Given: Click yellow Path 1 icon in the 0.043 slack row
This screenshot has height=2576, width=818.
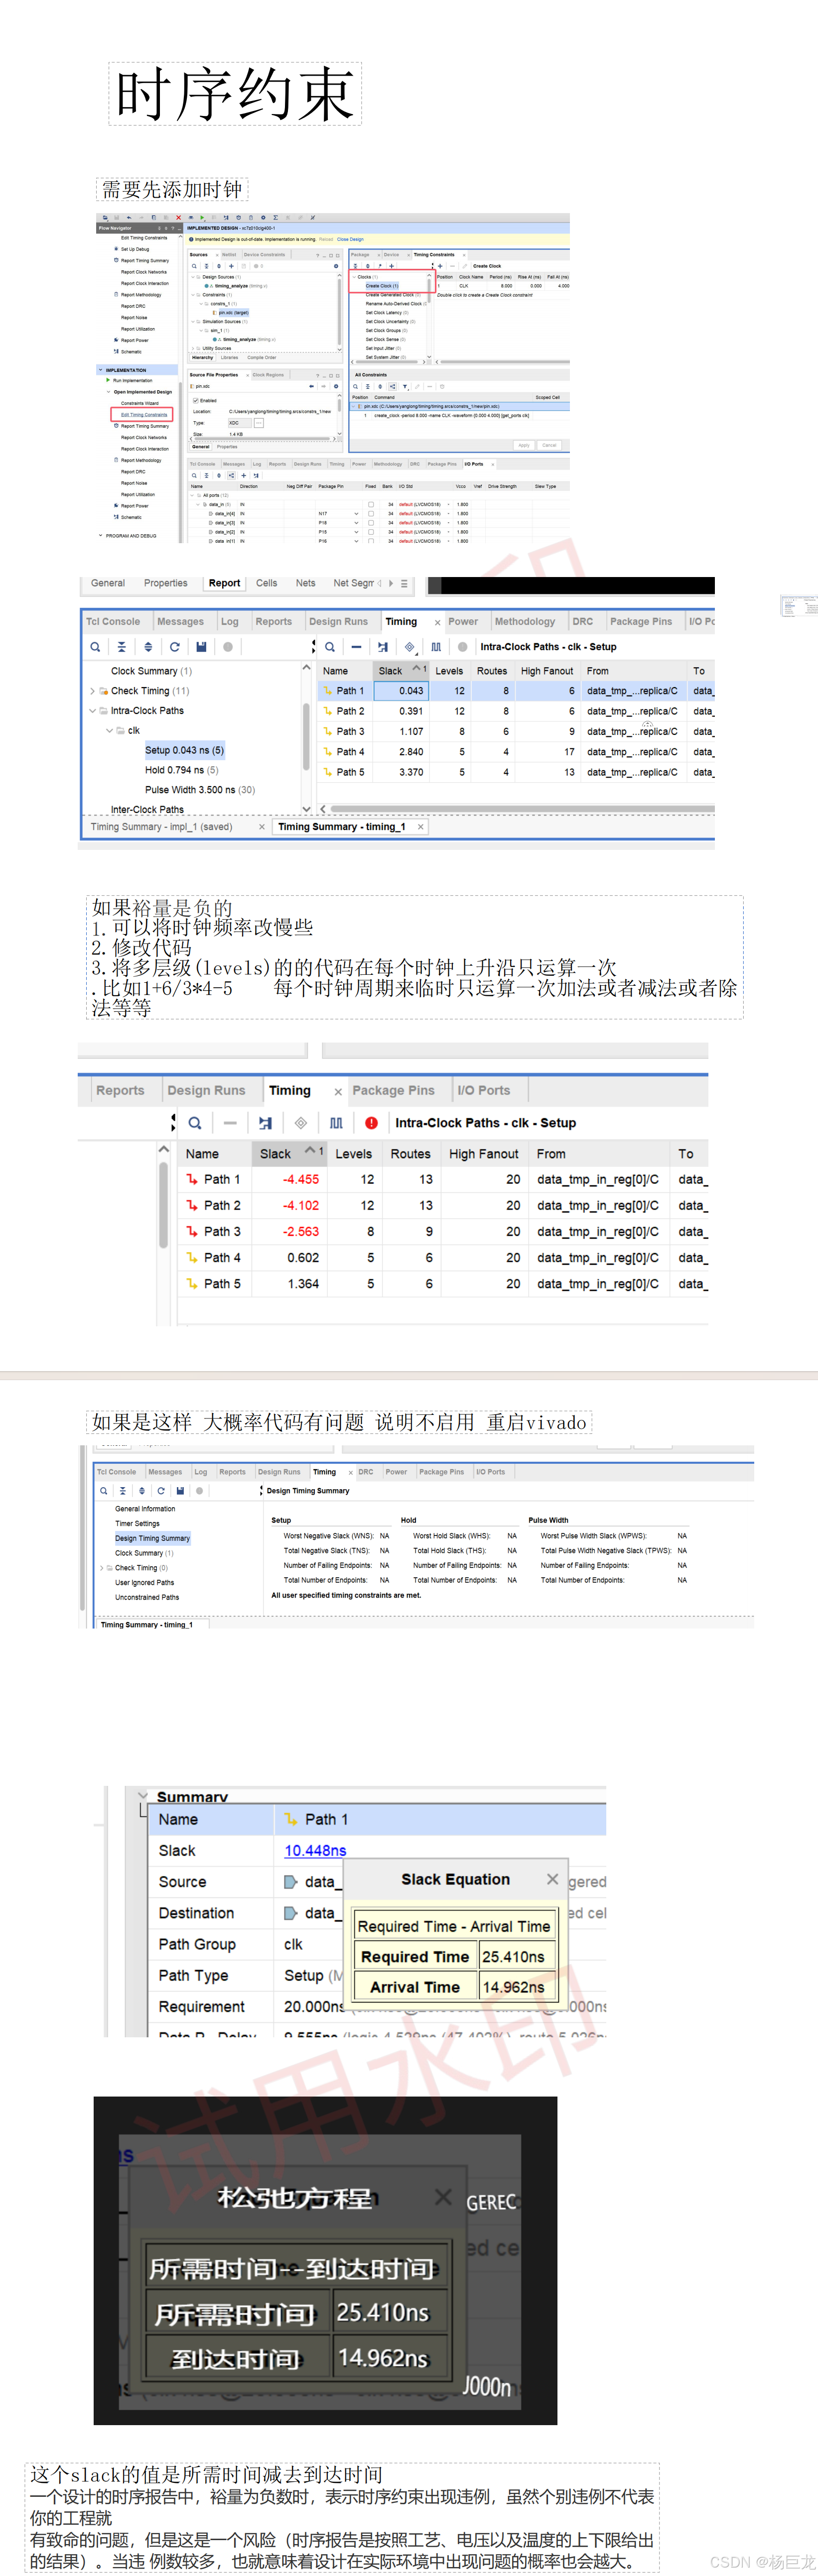Looking at the screenshot, I should pos(327,691).
